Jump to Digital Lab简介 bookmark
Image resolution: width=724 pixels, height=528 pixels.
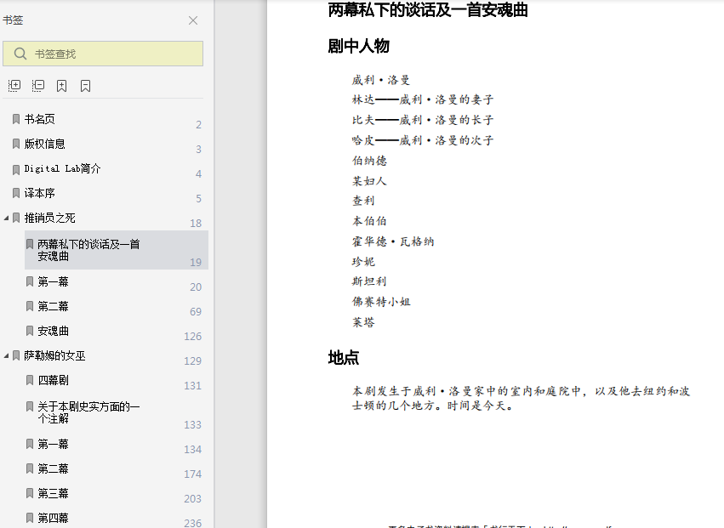point(62,168)
